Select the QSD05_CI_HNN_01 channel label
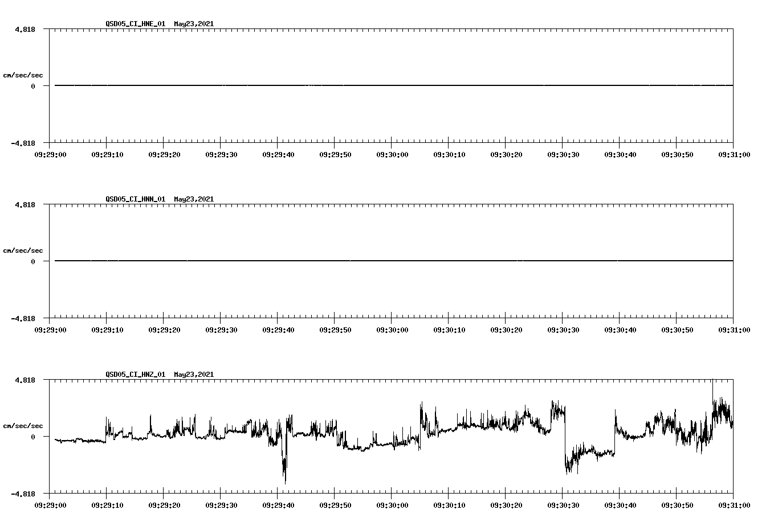Screen dimensions: 774x526 coord(135,199)
